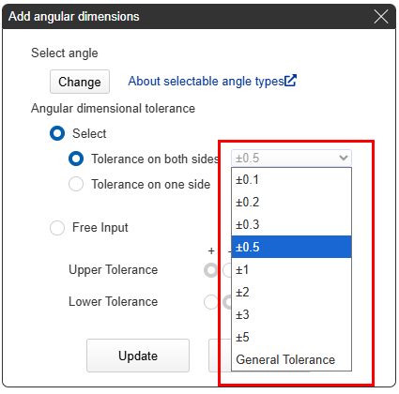Select the ±3 tolerance entry

291,314
